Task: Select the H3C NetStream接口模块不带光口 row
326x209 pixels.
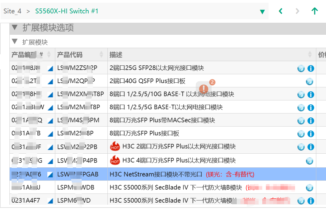Action: click(x=156, y=174)
